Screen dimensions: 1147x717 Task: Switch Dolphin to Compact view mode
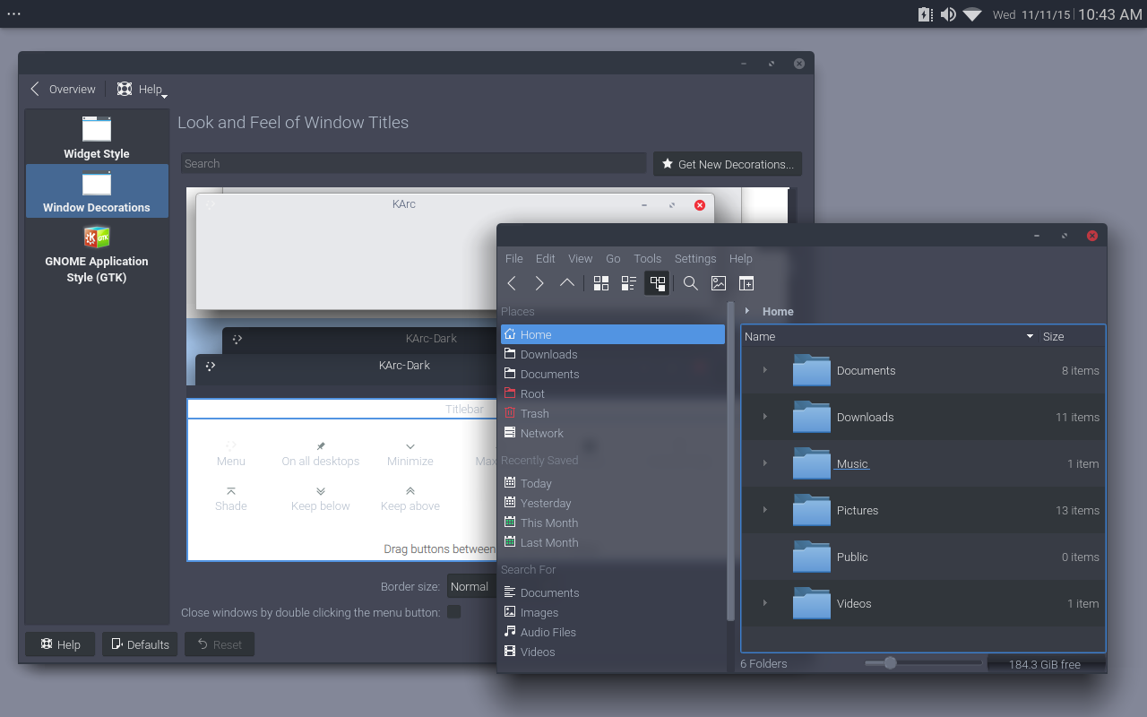click(629, 283)
